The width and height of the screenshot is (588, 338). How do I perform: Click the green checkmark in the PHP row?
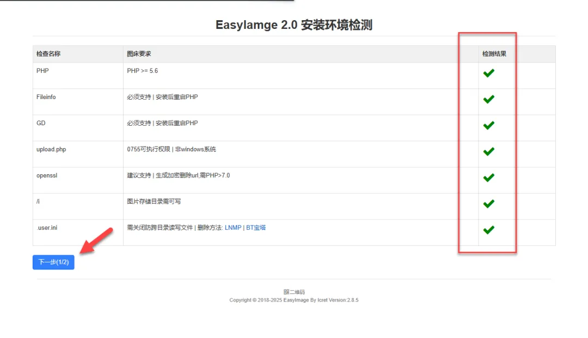[488, 73]
